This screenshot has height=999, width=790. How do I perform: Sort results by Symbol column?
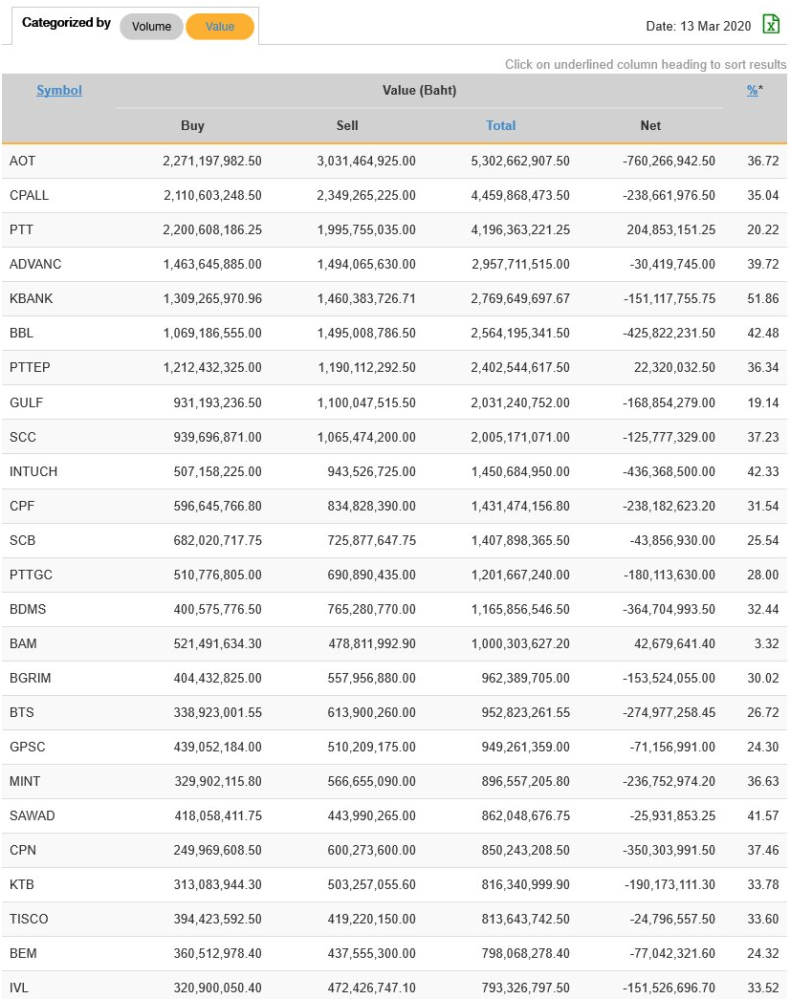[59, 91]
